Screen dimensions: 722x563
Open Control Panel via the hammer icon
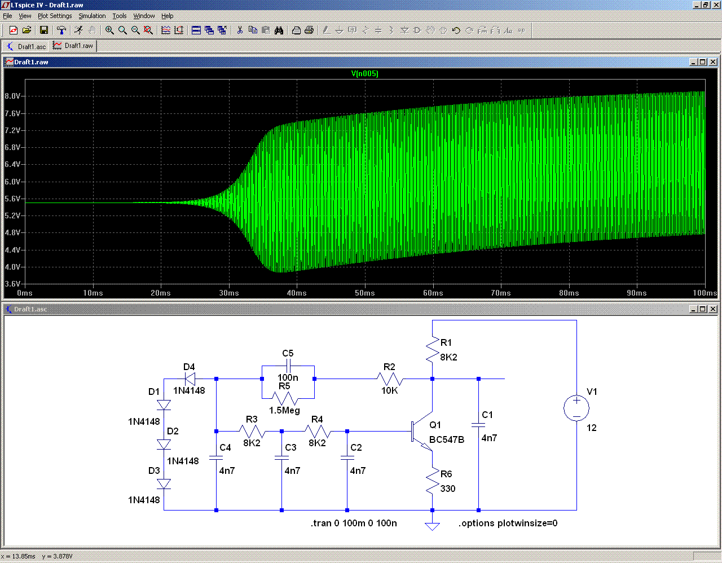tap(61, 30)
